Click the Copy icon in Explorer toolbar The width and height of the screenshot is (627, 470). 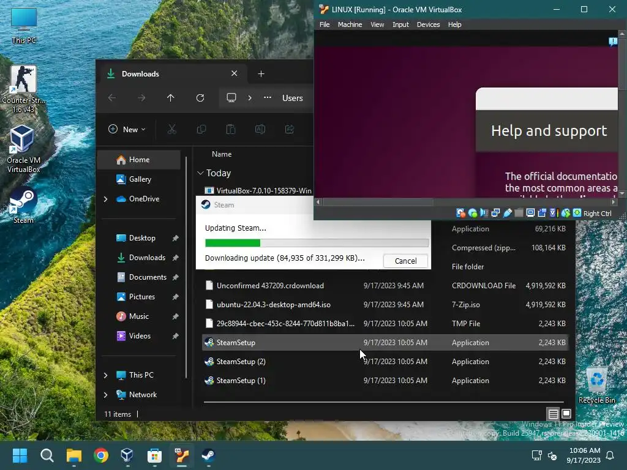point(201,129)
